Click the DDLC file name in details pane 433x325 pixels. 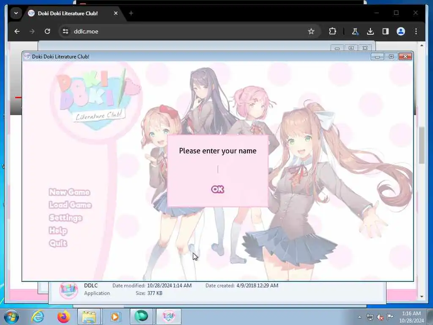pos(91,286)
